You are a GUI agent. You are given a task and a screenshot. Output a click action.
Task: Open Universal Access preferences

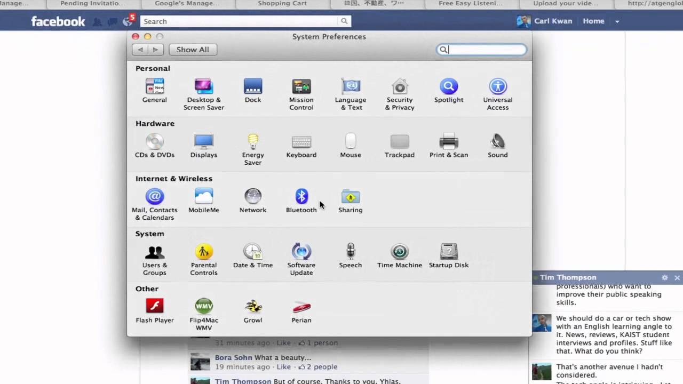pos(498,94)
